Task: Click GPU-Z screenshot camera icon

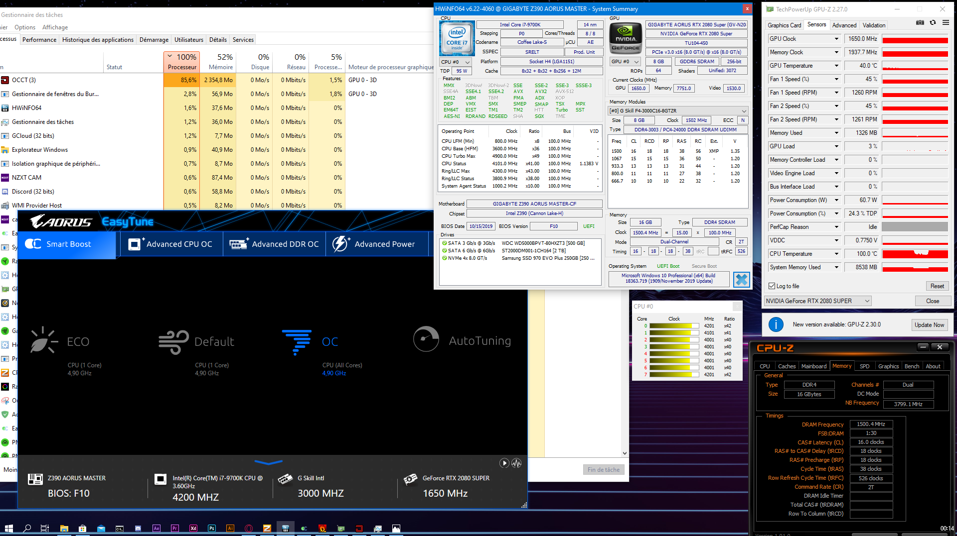Action: (x=920, y=22)
